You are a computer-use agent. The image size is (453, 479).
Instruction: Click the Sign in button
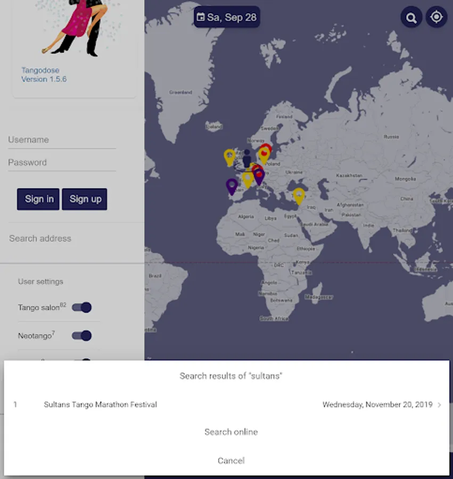coord(38,199)
